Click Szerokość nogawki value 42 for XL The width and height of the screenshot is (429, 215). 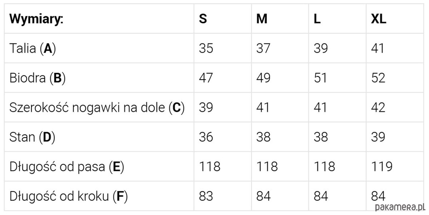pyautogui.click(x=378, y=107)
